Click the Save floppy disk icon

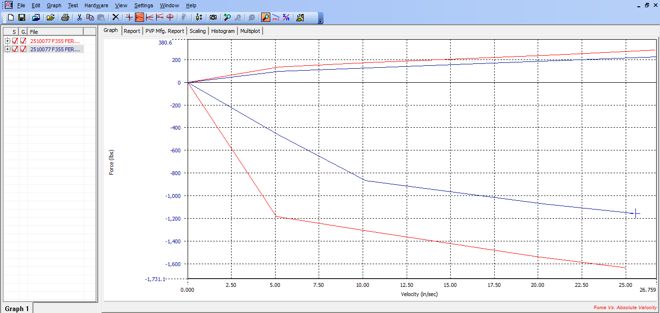pyautogui.click(x=22, y=17)
